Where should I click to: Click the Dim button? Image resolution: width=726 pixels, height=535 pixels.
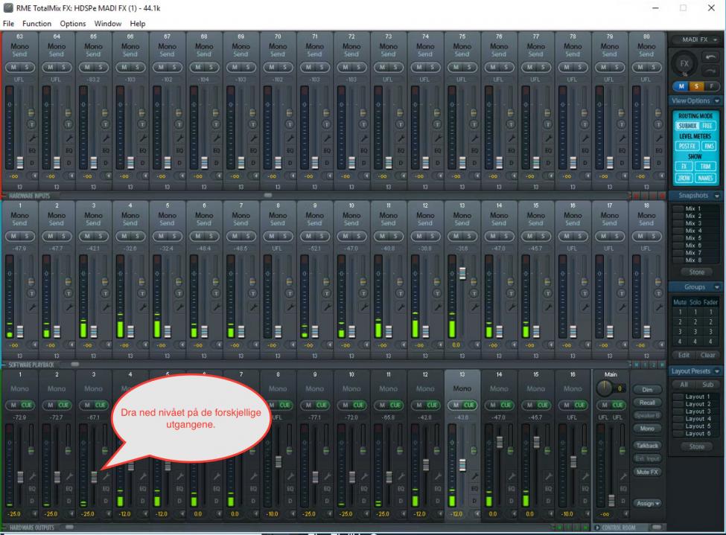647,390
